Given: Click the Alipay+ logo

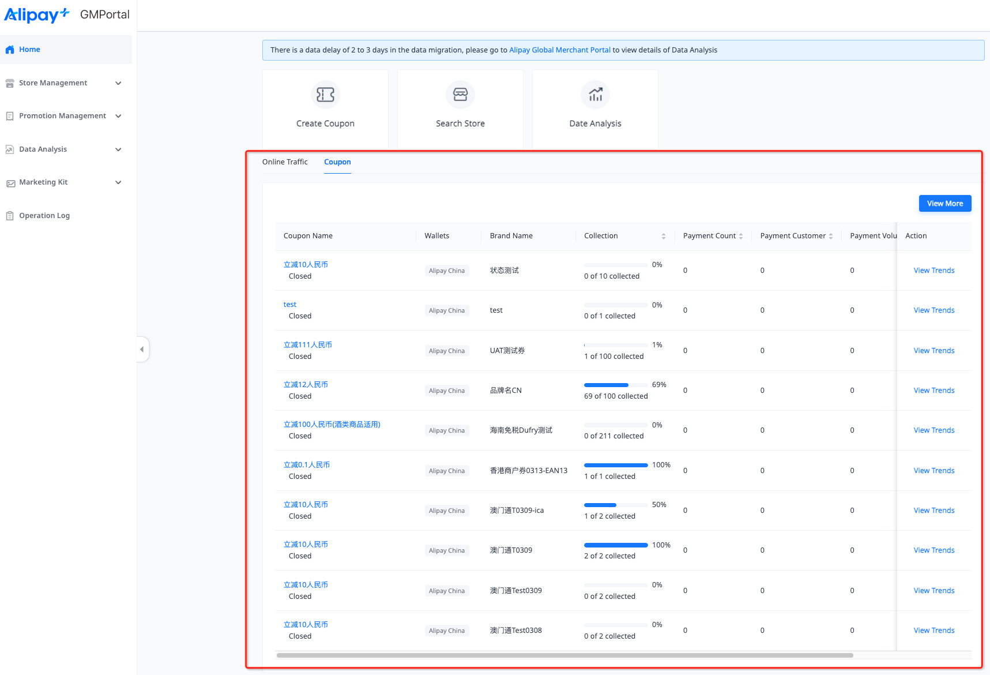Looking at the screenshot, I should 37,15.
